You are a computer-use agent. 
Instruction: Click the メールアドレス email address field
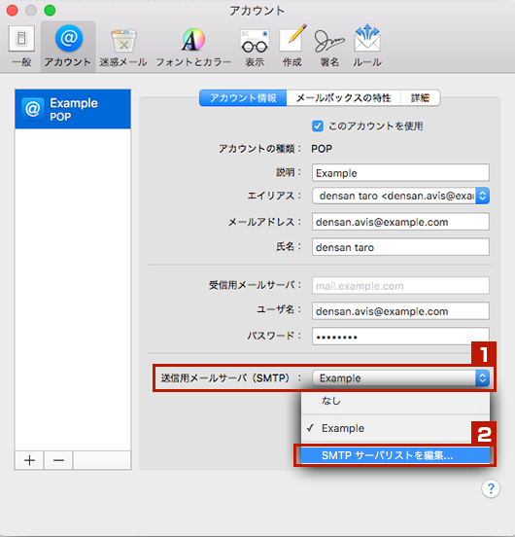(400, 222)
